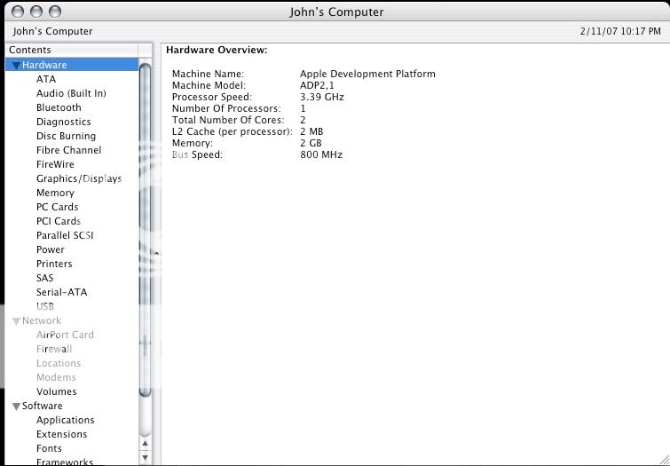The width and height of the screenshot is (670, 466).
Task: Select Bluetooth in the sidebar
Action: tap(59, 107)
